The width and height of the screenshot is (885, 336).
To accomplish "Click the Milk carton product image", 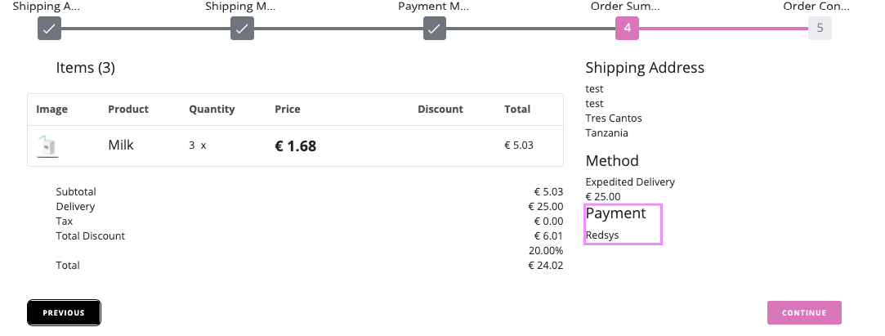I will 47,146.
